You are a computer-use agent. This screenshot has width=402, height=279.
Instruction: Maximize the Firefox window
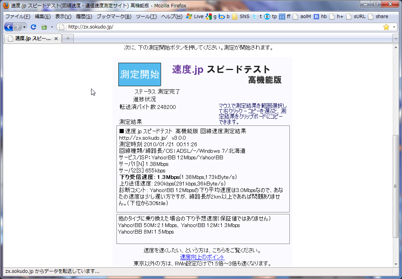(376, 4)
